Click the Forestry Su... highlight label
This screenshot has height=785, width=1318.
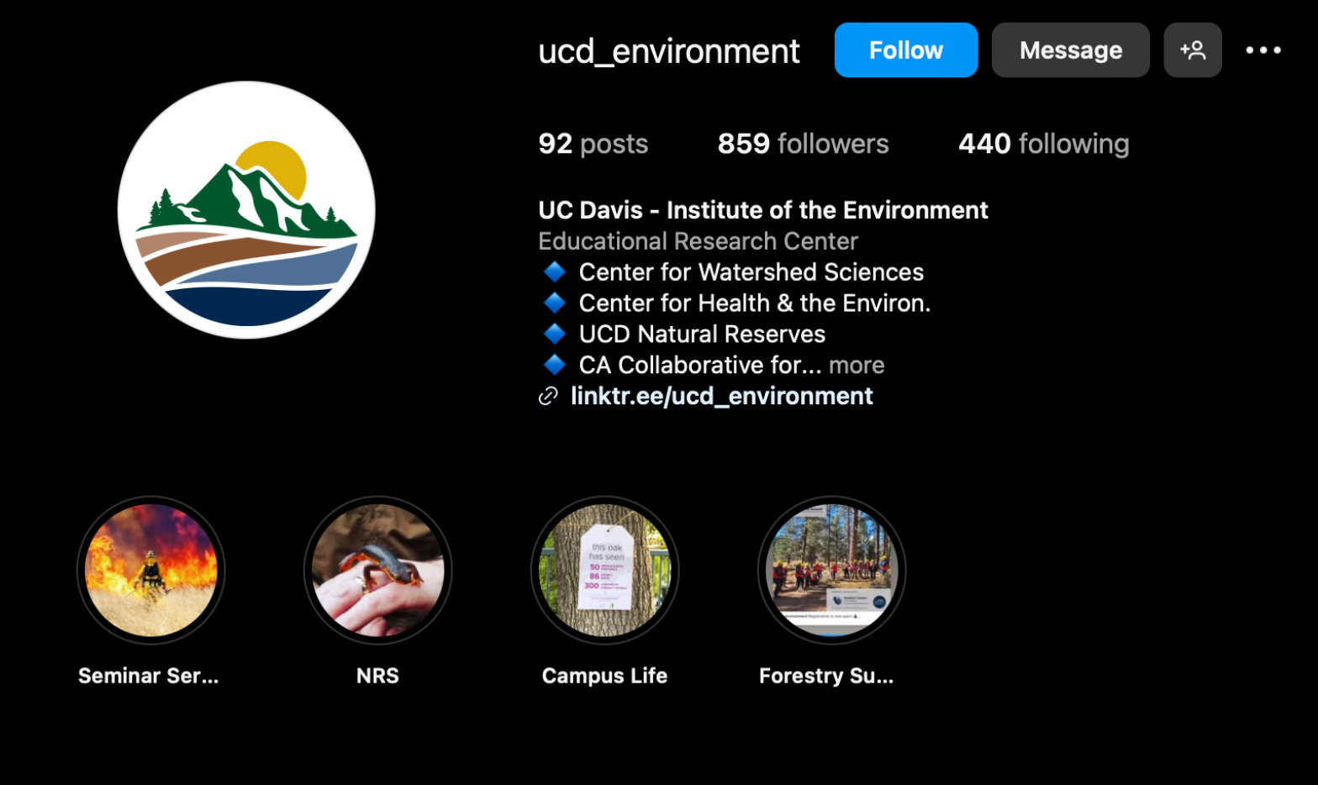[x=825, y=676]
